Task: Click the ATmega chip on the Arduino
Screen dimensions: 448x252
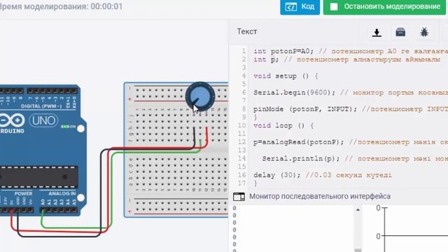Action: [39, 177]
